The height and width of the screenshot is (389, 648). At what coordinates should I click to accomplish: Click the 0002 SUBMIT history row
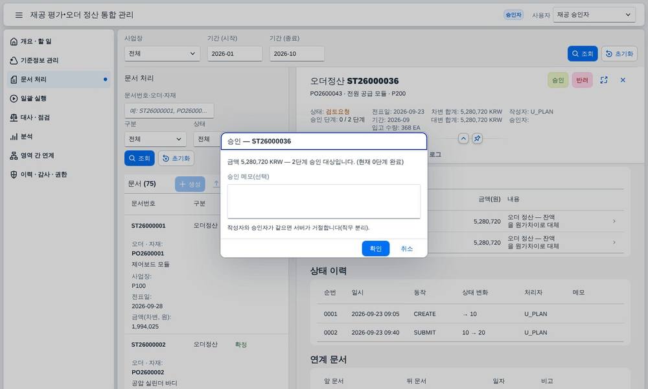470,333
